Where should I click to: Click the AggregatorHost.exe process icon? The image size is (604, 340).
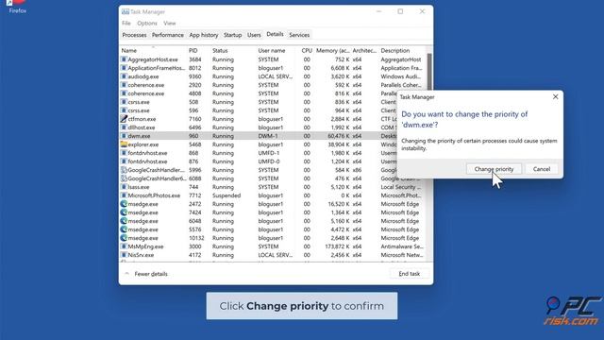pyautogui.click(x=124, y=59)
